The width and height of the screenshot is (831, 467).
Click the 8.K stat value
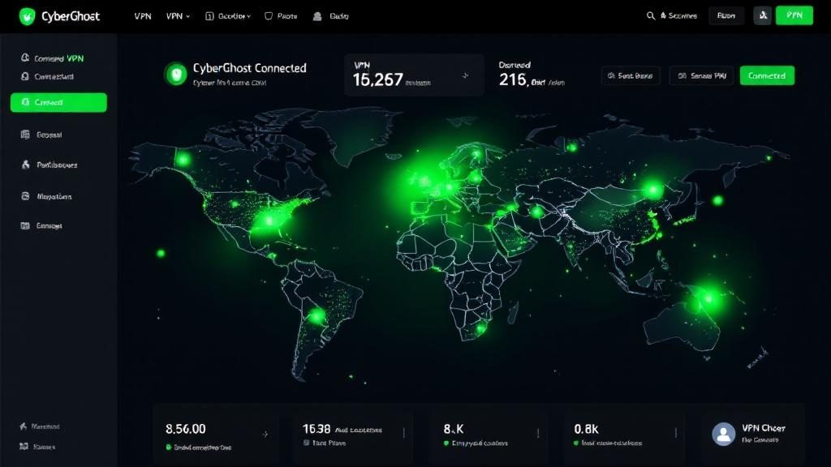pyautogui.click(x=454, y=428)
